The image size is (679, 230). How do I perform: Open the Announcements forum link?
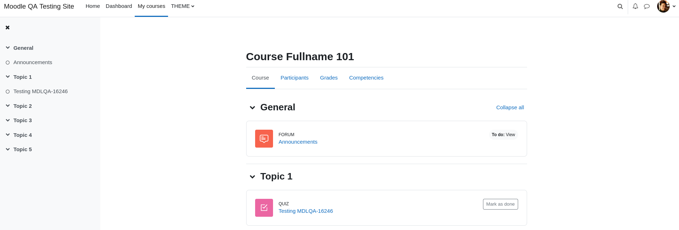coord(298,142)
